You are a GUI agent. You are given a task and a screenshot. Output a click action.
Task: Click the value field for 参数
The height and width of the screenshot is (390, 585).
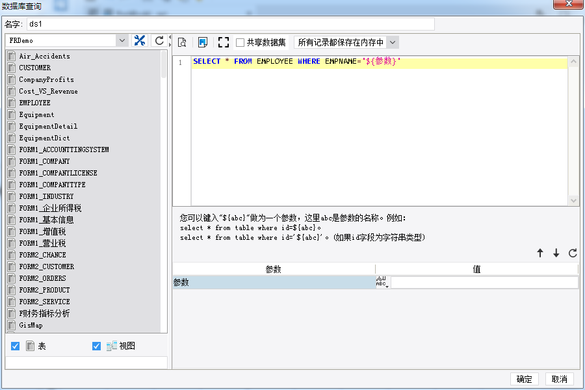point(484,282)
